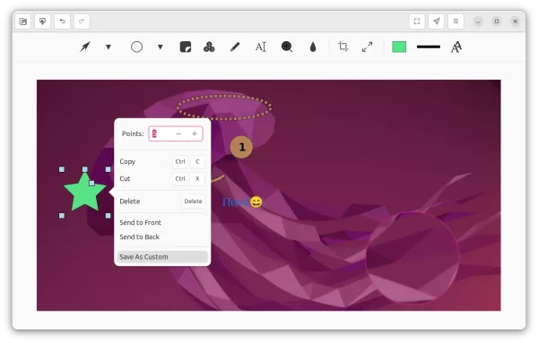Open the arrow tool variants dropdown
Image resolution: width=538 pixels, height=343 pixels.
(108, 47)
